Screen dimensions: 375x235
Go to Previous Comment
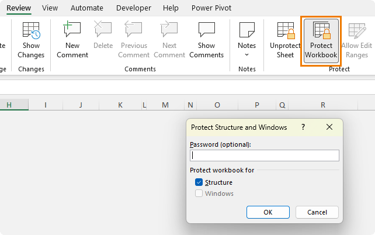(x=133, y=40)
